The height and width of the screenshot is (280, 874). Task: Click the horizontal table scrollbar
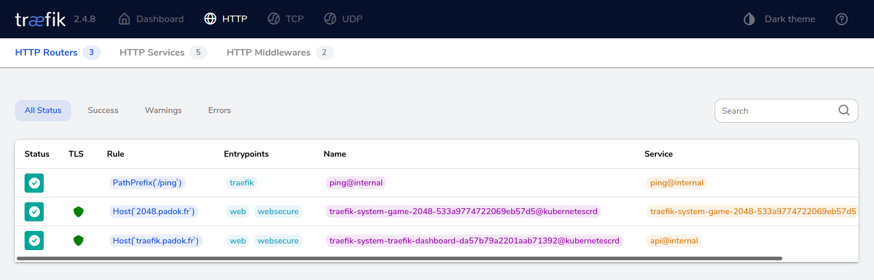tap(400, 258)
